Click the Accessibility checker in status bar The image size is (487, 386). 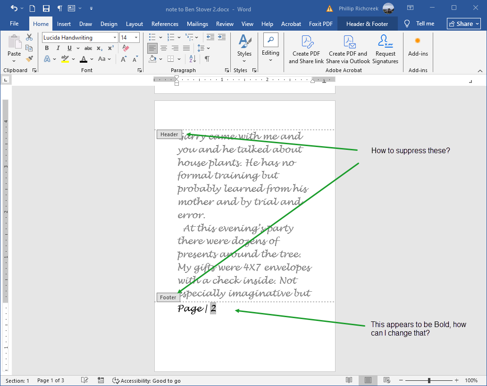click(146, 380)
